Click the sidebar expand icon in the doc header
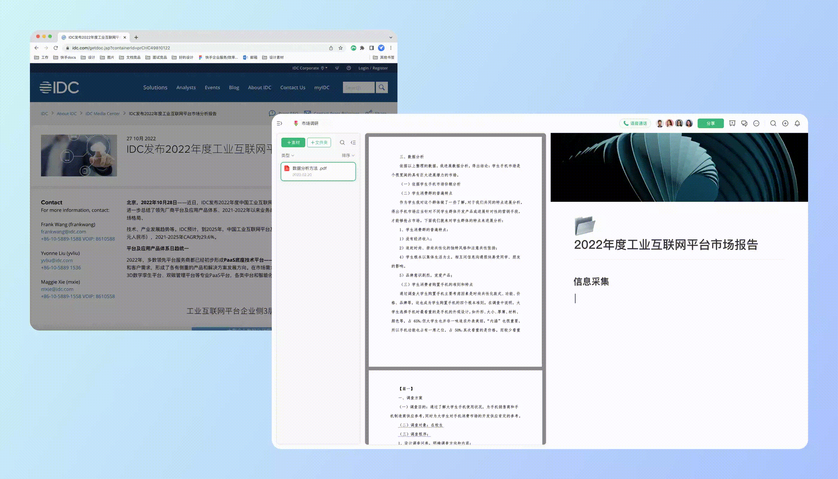The image size is (838, 479). point(279,123)
